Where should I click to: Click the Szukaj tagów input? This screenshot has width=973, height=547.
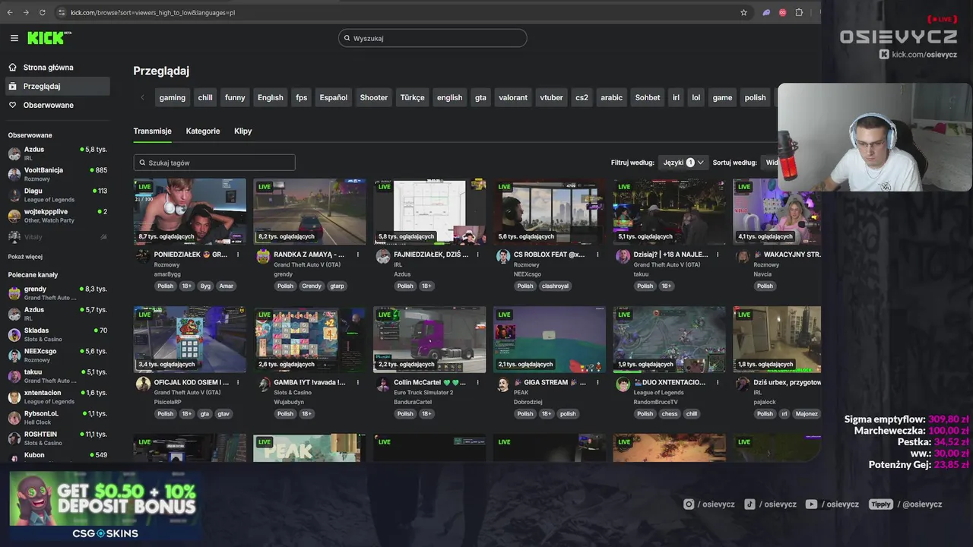coord(214,163)
